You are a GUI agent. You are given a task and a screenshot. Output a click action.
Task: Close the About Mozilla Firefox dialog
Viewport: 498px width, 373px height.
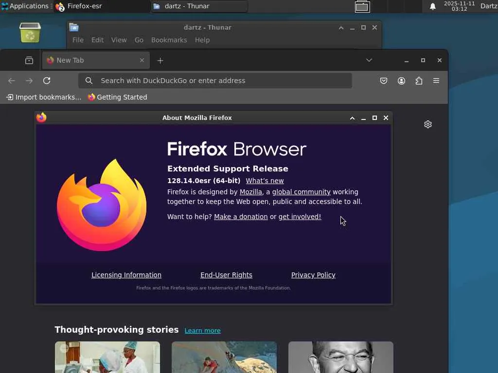point(386,118)
